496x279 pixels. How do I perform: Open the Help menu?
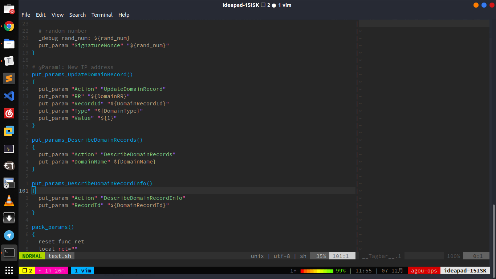click(124, 15)
